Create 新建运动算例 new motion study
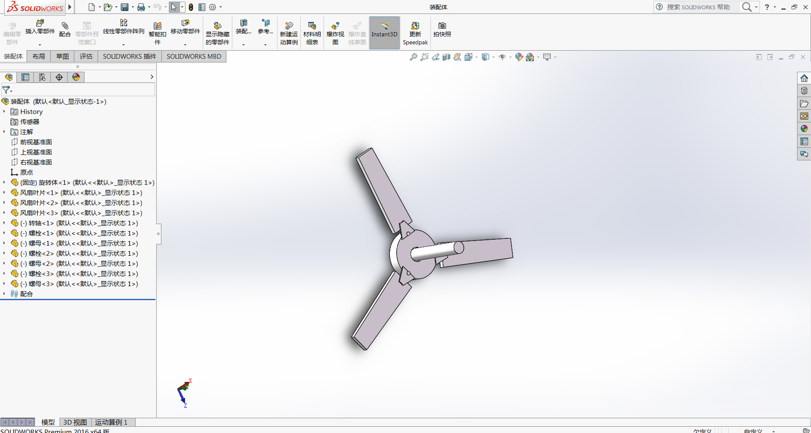This screenshot has height=433, width=811. [289, 33]
